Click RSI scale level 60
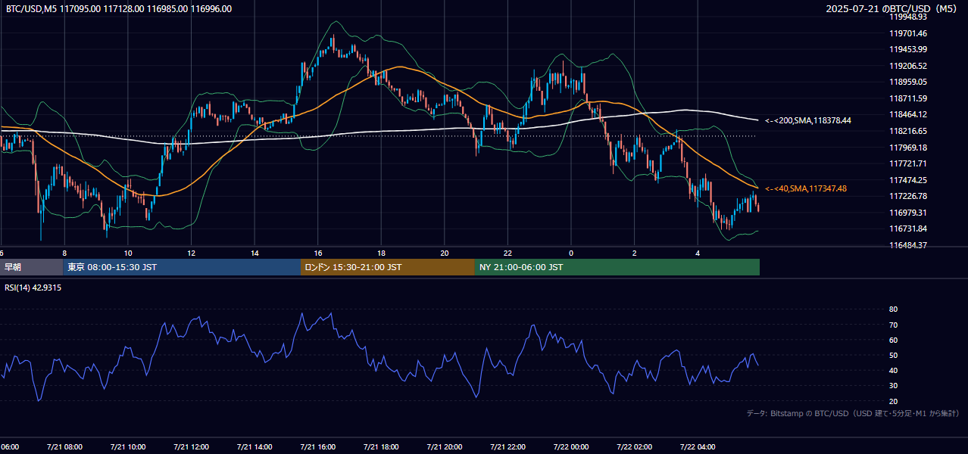 (893, 340)
